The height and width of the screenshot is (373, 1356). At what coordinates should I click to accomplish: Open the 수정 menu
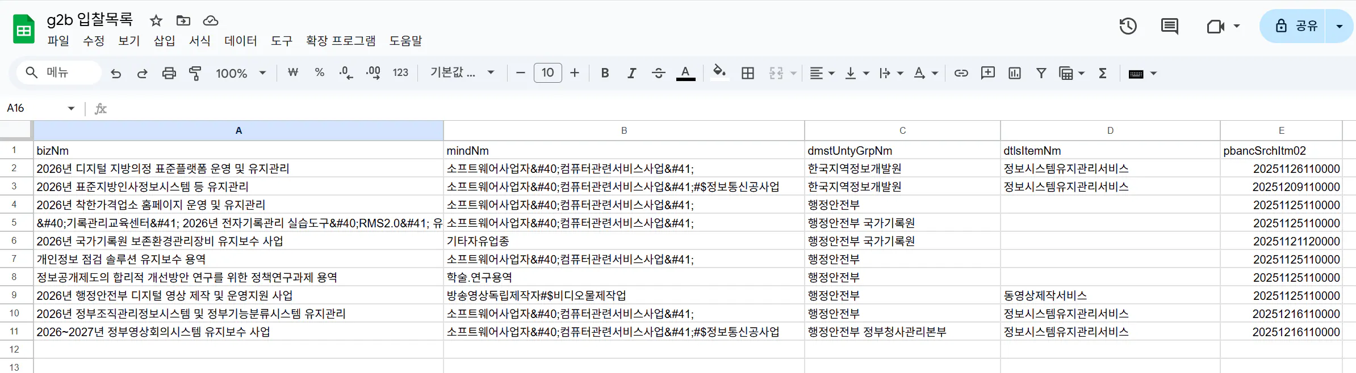[94, 41]
